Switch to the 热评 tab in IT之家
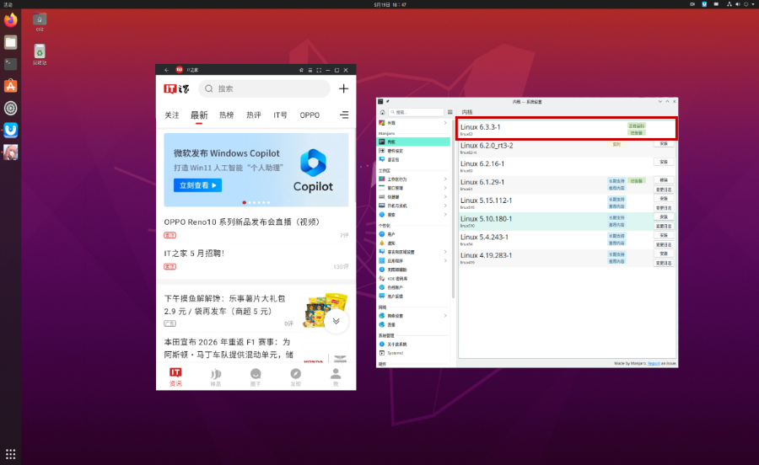The height and width of the screenshot is (465, 759). click(x=254, y=115)
